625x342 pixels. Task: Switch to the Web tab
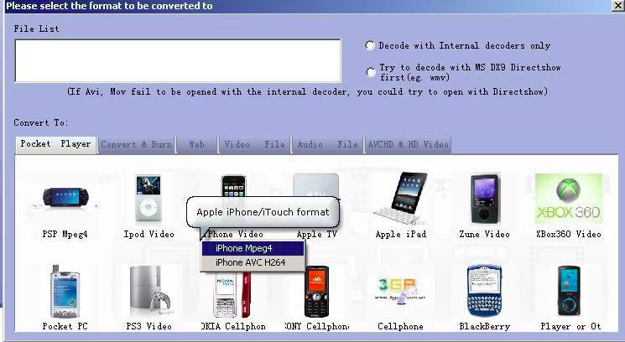click(x=197, y=144)
